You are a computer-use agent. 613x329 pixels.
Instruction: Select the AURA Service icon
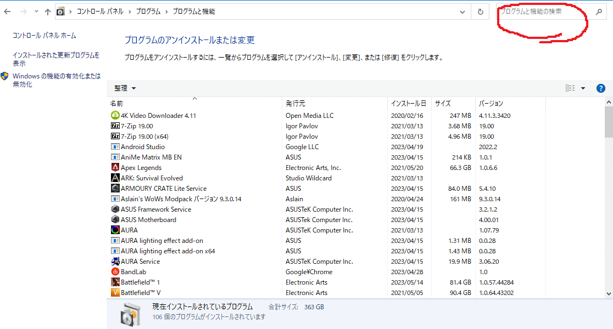(115, 261)
